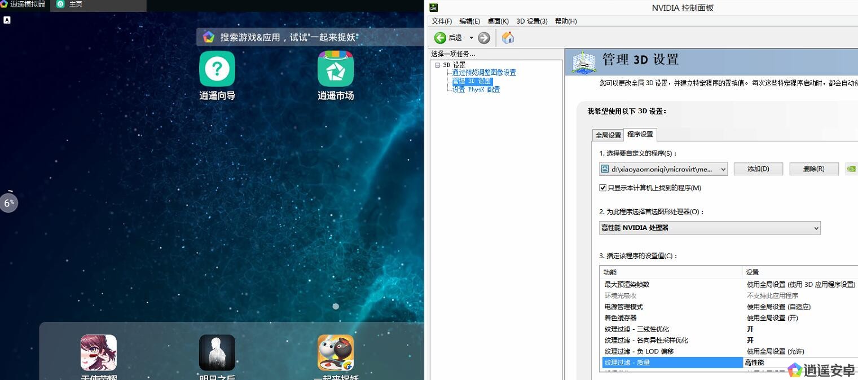858x380 pixels.
Task: Click the green back arrow in NVIDIA panel
Action: [441, 38]
